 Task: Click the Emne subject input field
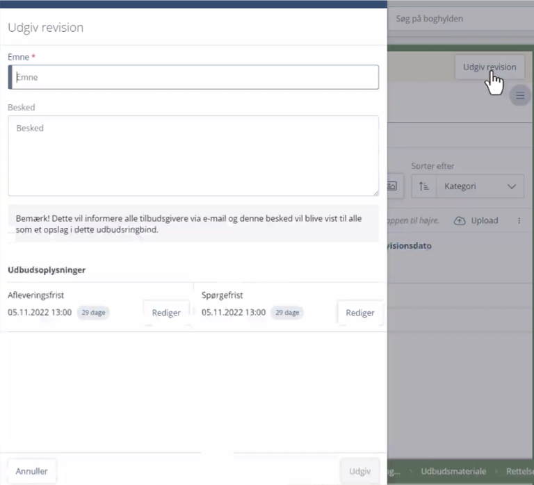(193, 77)
